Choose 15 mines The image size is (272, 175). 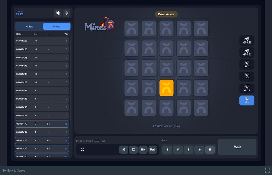click(210, 149)
